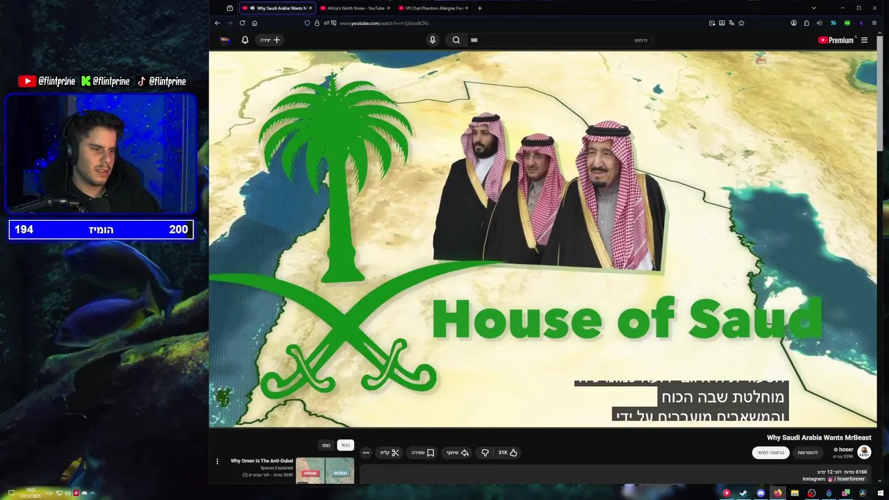Create a clip with the scissors button

click(390, 453)
